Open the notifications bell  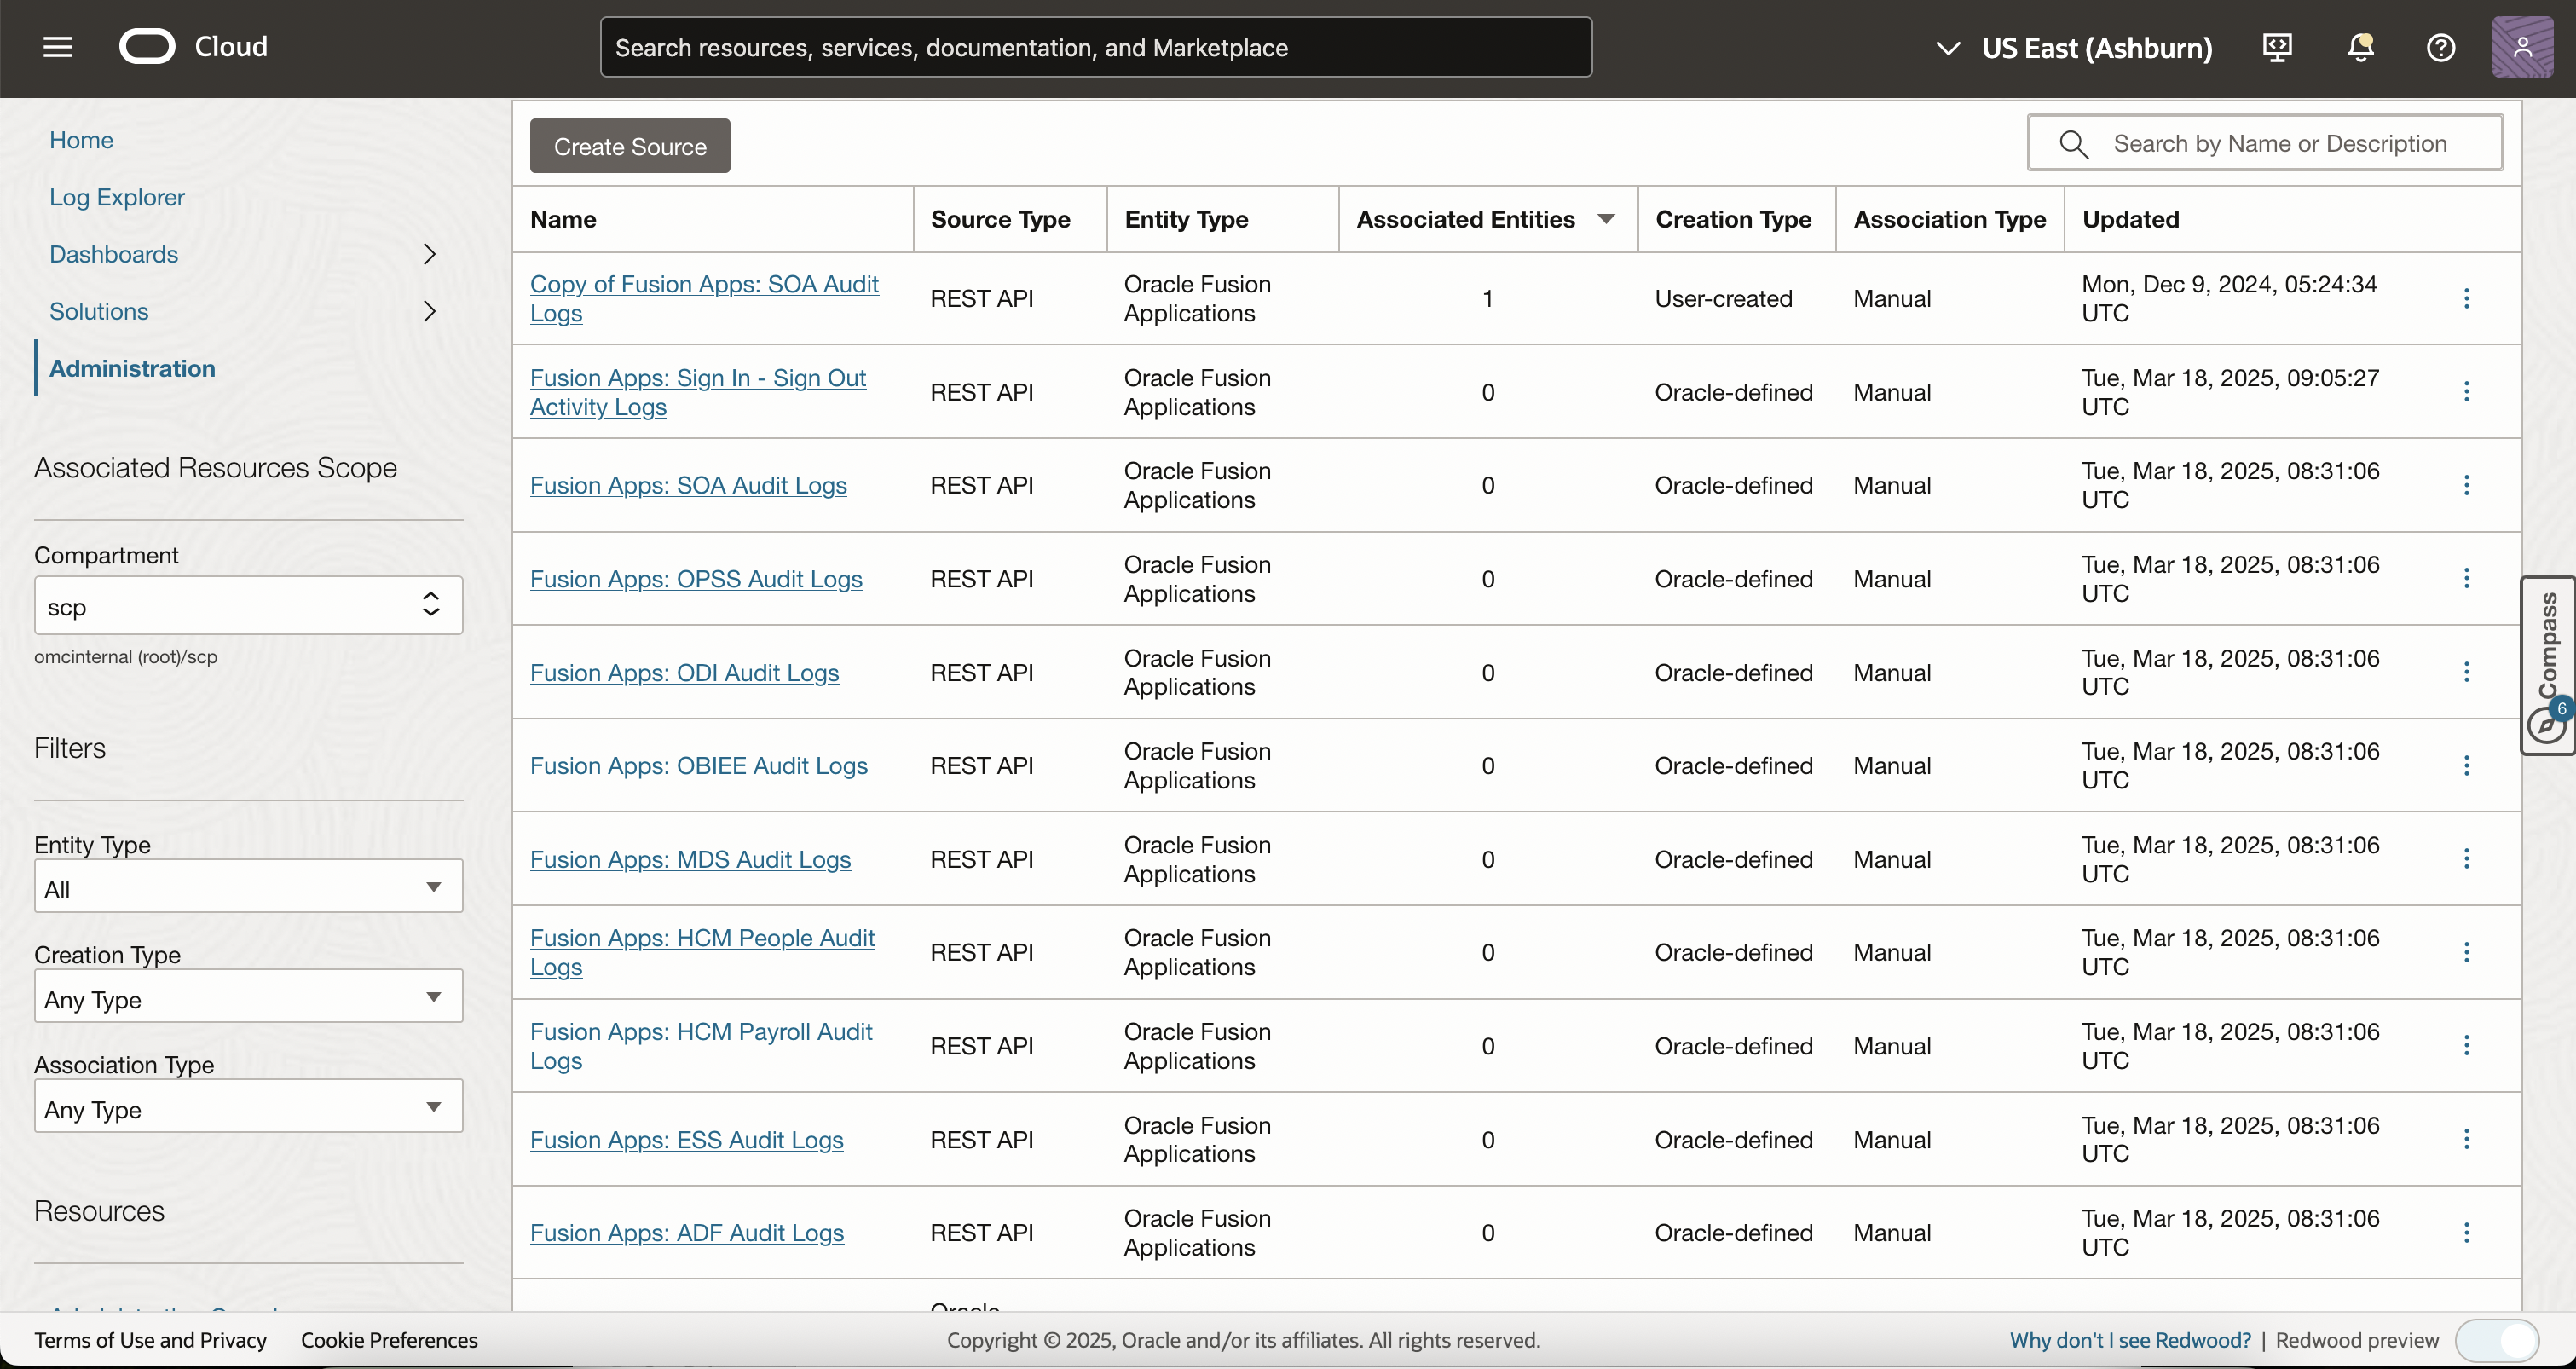tap(2360, 47)
